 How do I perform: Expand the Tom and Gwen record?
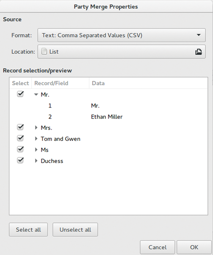pyautogui.click(x=36, y=139)
